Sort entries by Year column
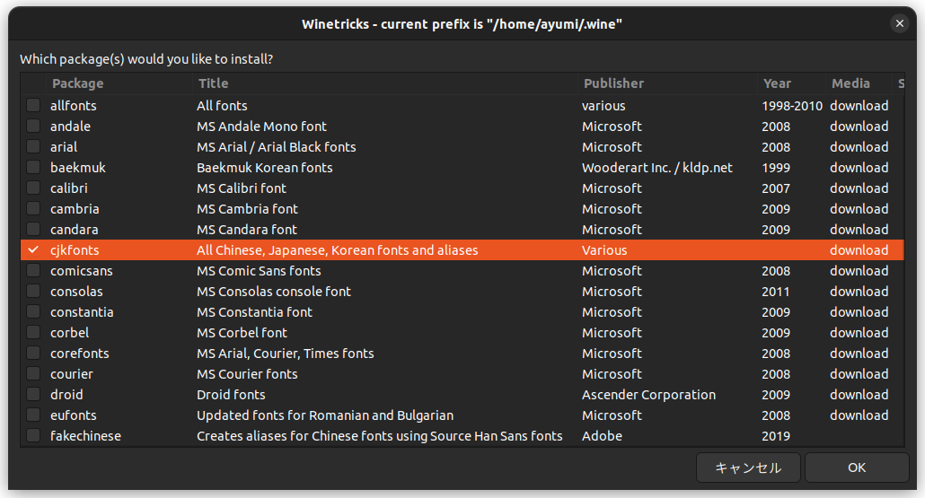This screenshot has width=925, height=498. coord(778,83)
